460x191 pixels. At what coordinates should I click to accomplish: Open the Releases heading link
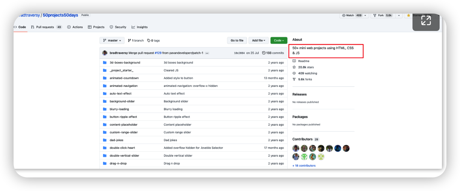(x=299, y=94)
